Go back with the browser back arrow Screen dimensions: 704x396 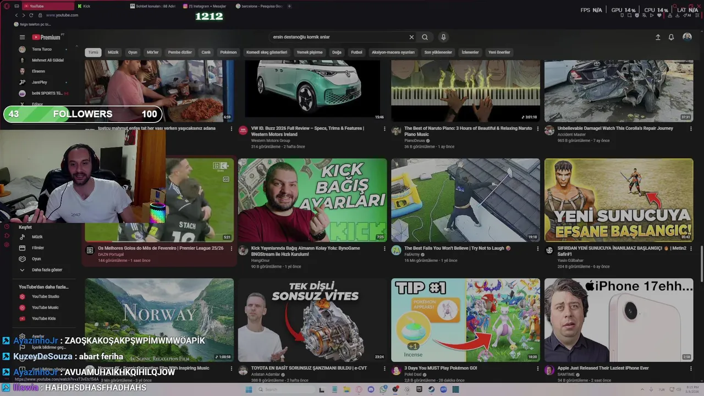click(x=16, y=15)
